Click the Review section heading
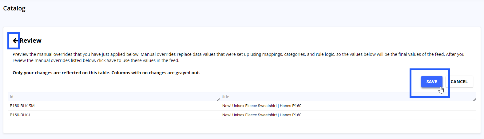Image resolution: width=484 pixels, height=139 pixels. click(x=30, y=41)
